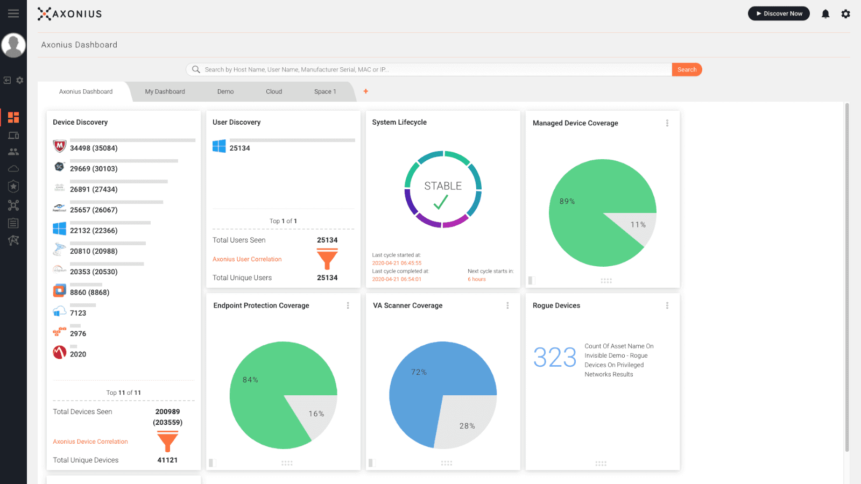Select the Devices icon in the left sidebar
This screenshot has width=861, height=484.
pyautogui.click(x=13, y=136)
